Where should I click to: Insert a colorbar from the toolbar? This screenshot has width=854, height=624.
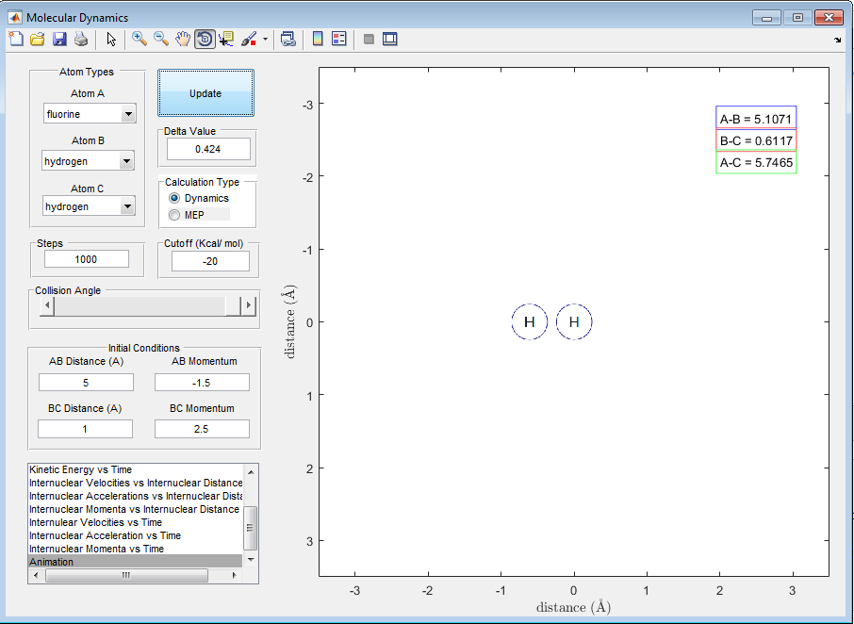pos(318,39)
